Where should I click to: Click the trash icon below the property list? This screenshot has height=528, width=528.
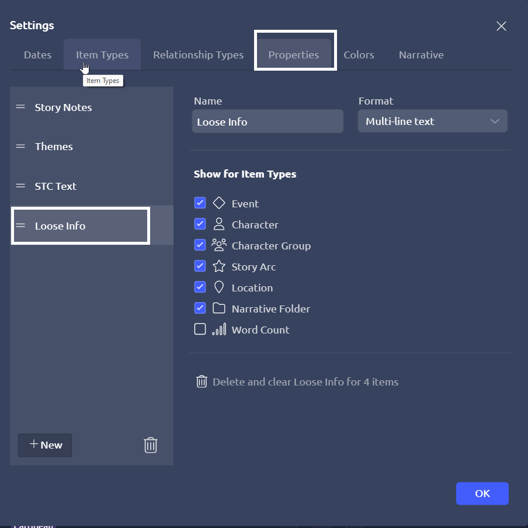pyautogui.click(x=151, y=445)
